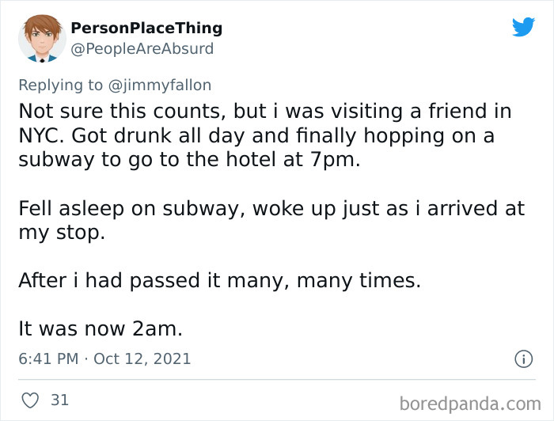This screenshot has height=421, width=554.
Task: Open the @PeopleAreAbsurd handle
Action: [x=142, y=49]
